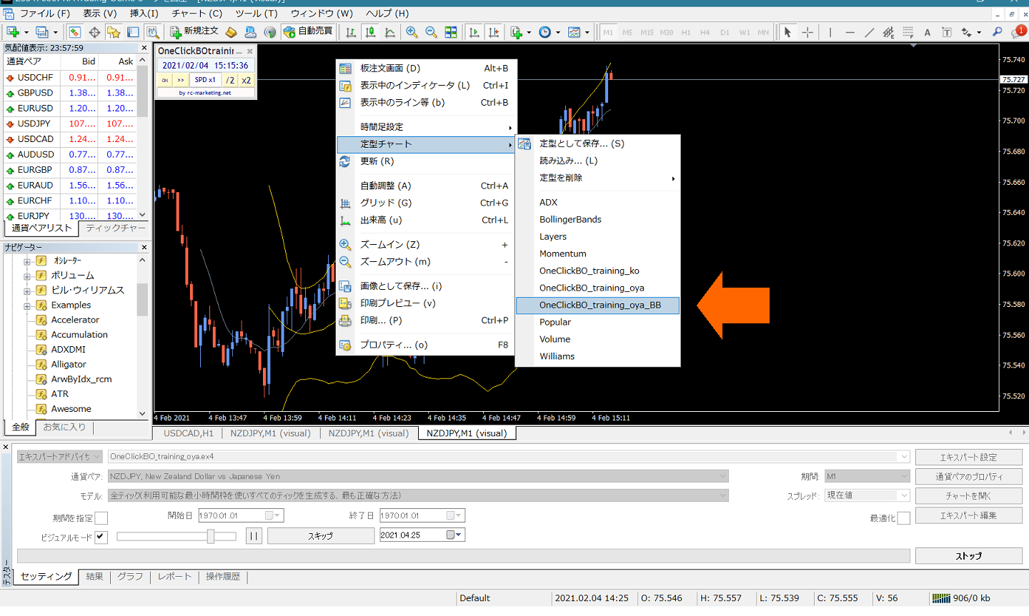The image size is (1029, 616).
Task: Click the チャートを開く button
Action: click(x=968, y=495)
